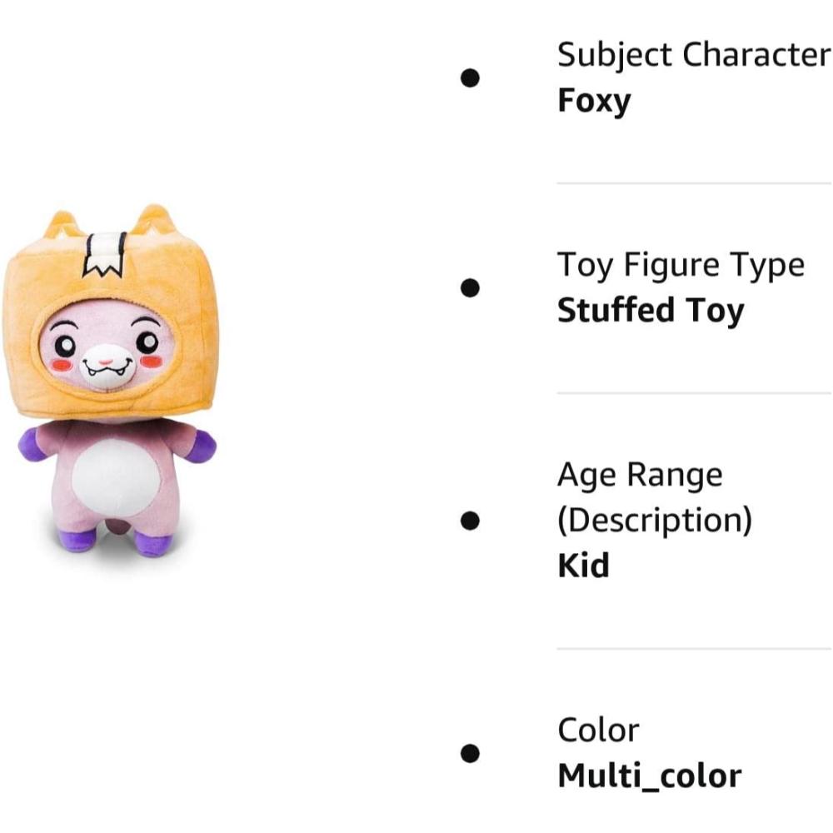Select the Subject Character label
The image size is (833, 833).
pyautogui.click(x=694, y=55)
